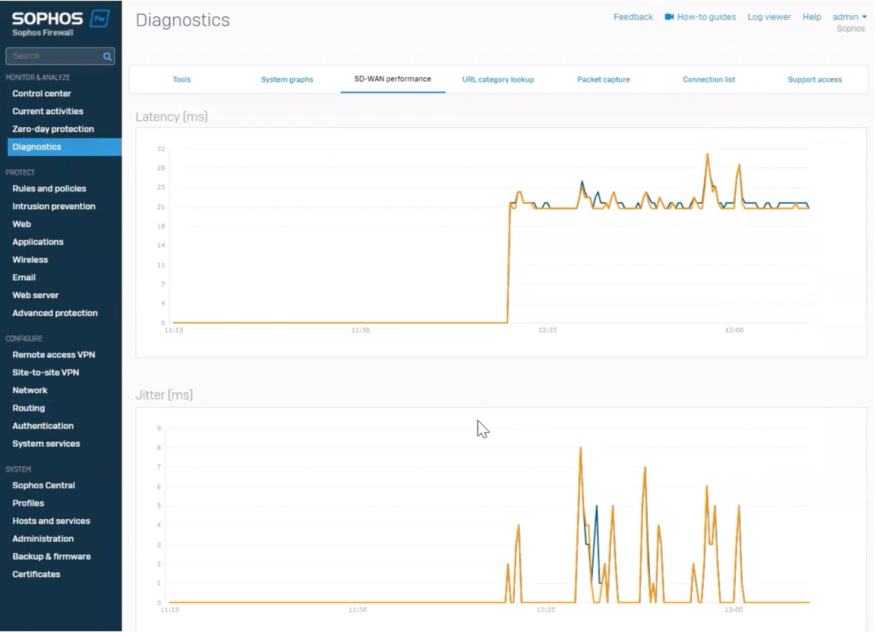Click the How-to guides video icon

click(669, 17)
